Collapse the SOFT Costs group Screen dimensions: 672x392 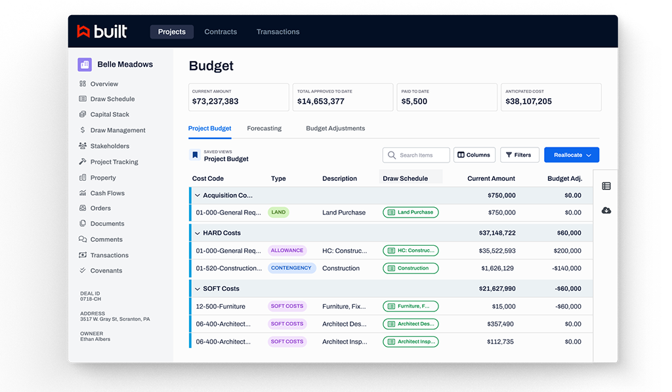pos(198,288)
